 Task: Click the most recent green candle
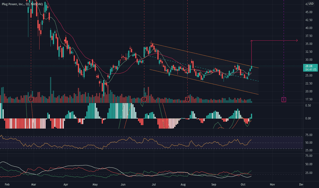pyautogui.click(x=252, y=67)
